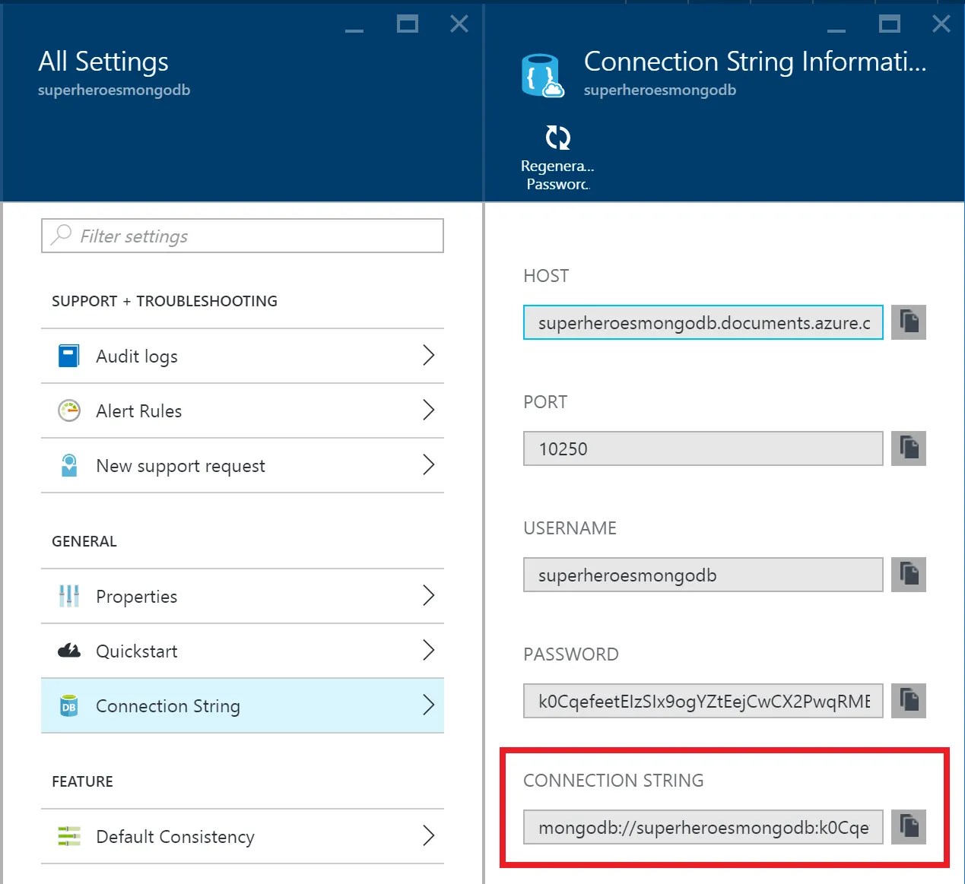Click the PORT field label
Screen dimensions: 965x884
click(x=545, y=402)
